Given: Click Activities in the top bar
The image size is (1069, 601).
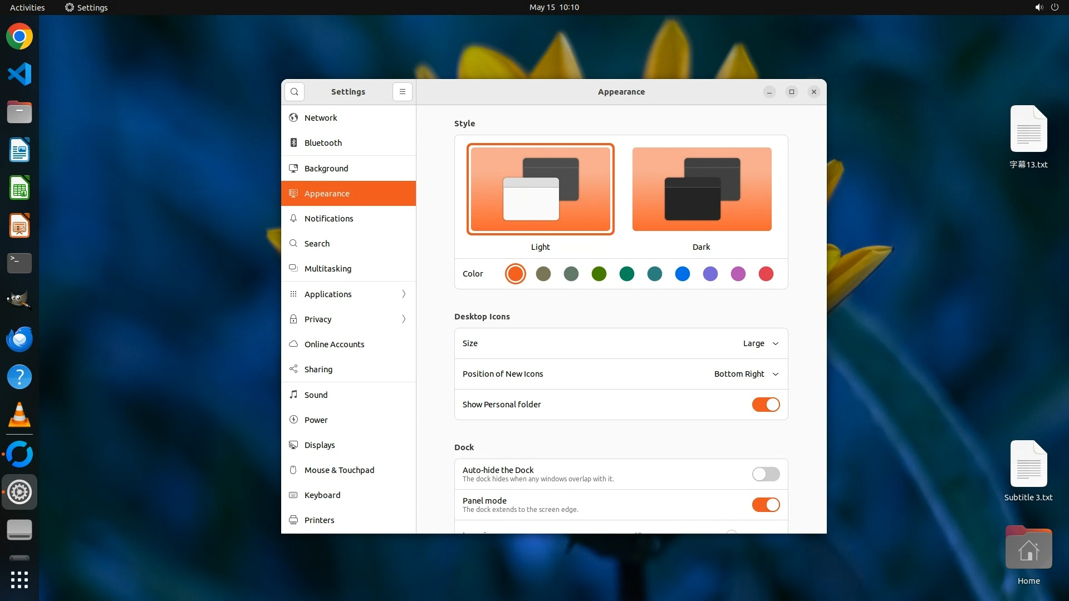Looking at the screenshot, I should pyautogui.click(x=27, y=7).
